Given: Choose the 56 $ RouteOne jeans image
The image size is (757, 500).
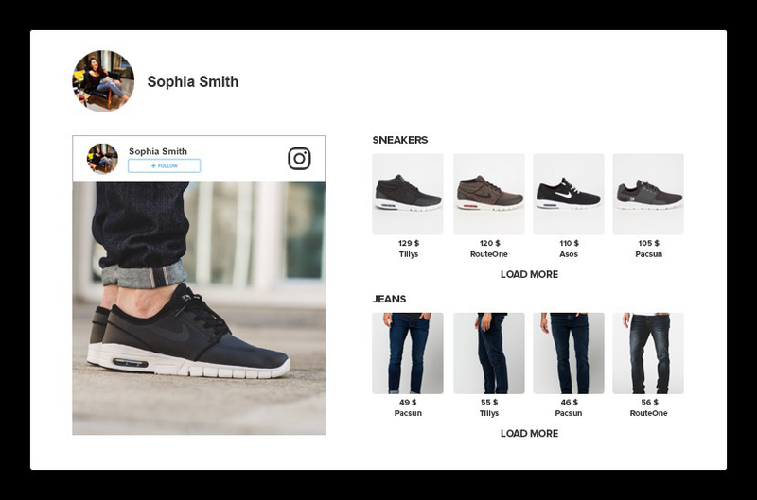Looking at the screenshot, I should (x=648, y=353).
